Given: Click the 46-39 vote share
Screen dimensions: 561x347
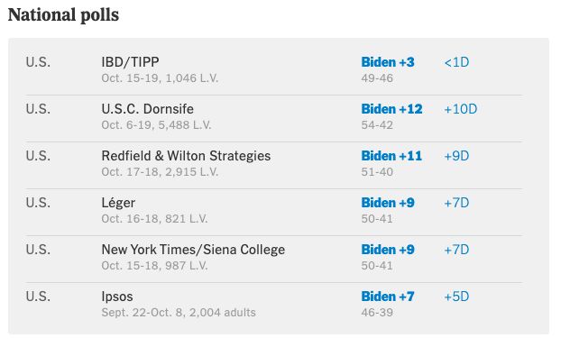Looking at the screenshot, I should coord(377,313).
